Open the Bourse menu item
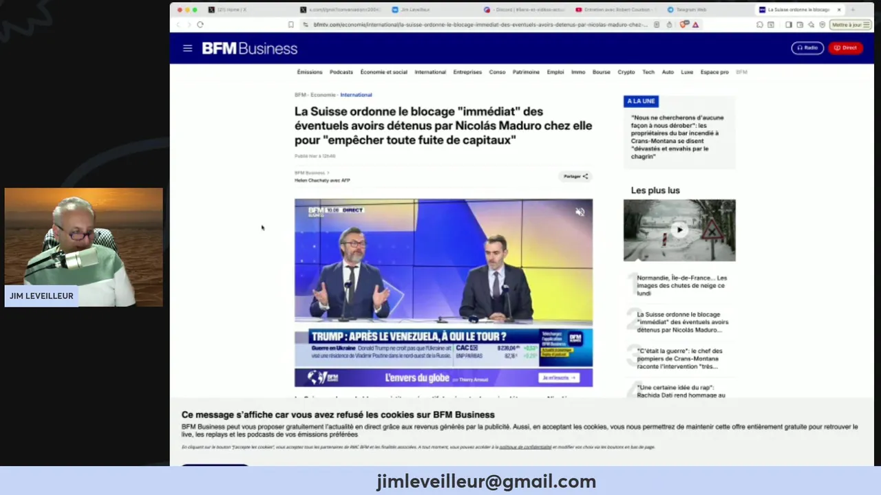Viewport: 881px width, 495px height. pyautogui.click(x=602, y=72)
